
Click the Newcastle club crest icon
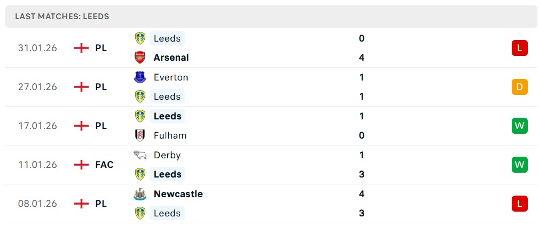(140, 194)
